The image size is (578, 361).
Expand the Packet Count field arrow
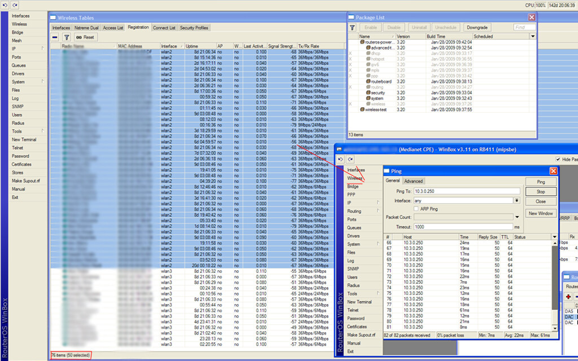coord(517,217)
